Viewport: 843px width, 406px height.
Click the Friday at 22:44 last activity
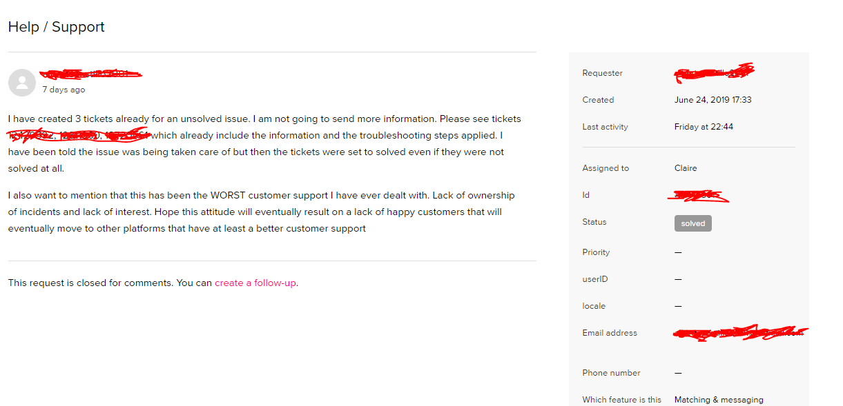(704, 127)
